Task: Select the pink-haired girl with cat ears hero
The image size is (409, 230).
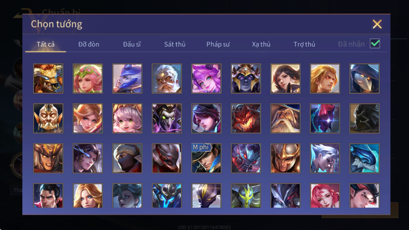Action: (127, 118)
